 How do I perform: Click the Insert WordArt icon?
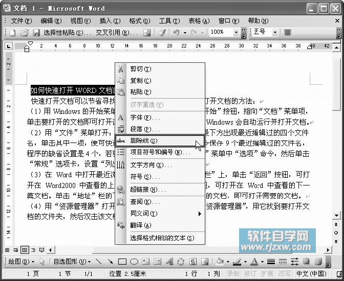tap(169, 261)
